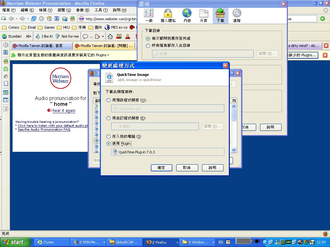Click the Home icon in navigation toolbar
This screenshot has width=330, height=247.
[49, 19]
